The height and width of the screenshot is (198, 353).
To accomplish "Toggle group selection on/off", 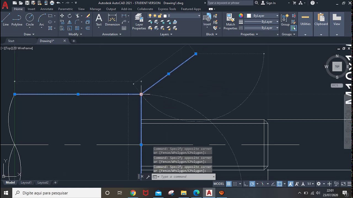I will (293, 28).
